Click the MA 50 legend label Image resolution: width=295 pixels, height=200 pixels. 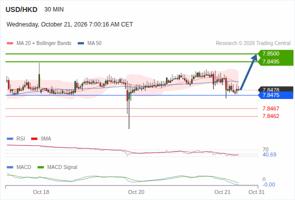94,43
